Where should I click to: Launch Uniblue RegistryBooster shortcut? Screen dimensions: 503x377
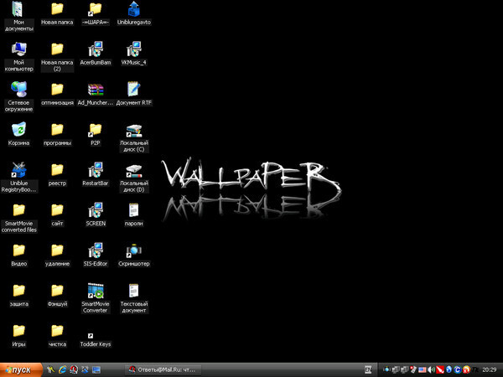18,178
